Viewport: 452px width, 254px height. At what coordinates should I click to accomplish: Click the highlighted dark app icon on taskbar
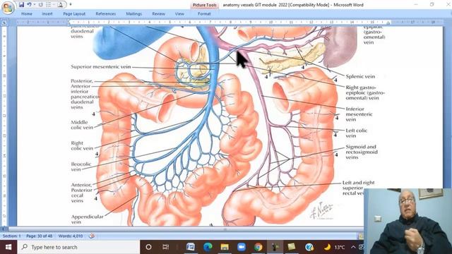click(275, 247)
